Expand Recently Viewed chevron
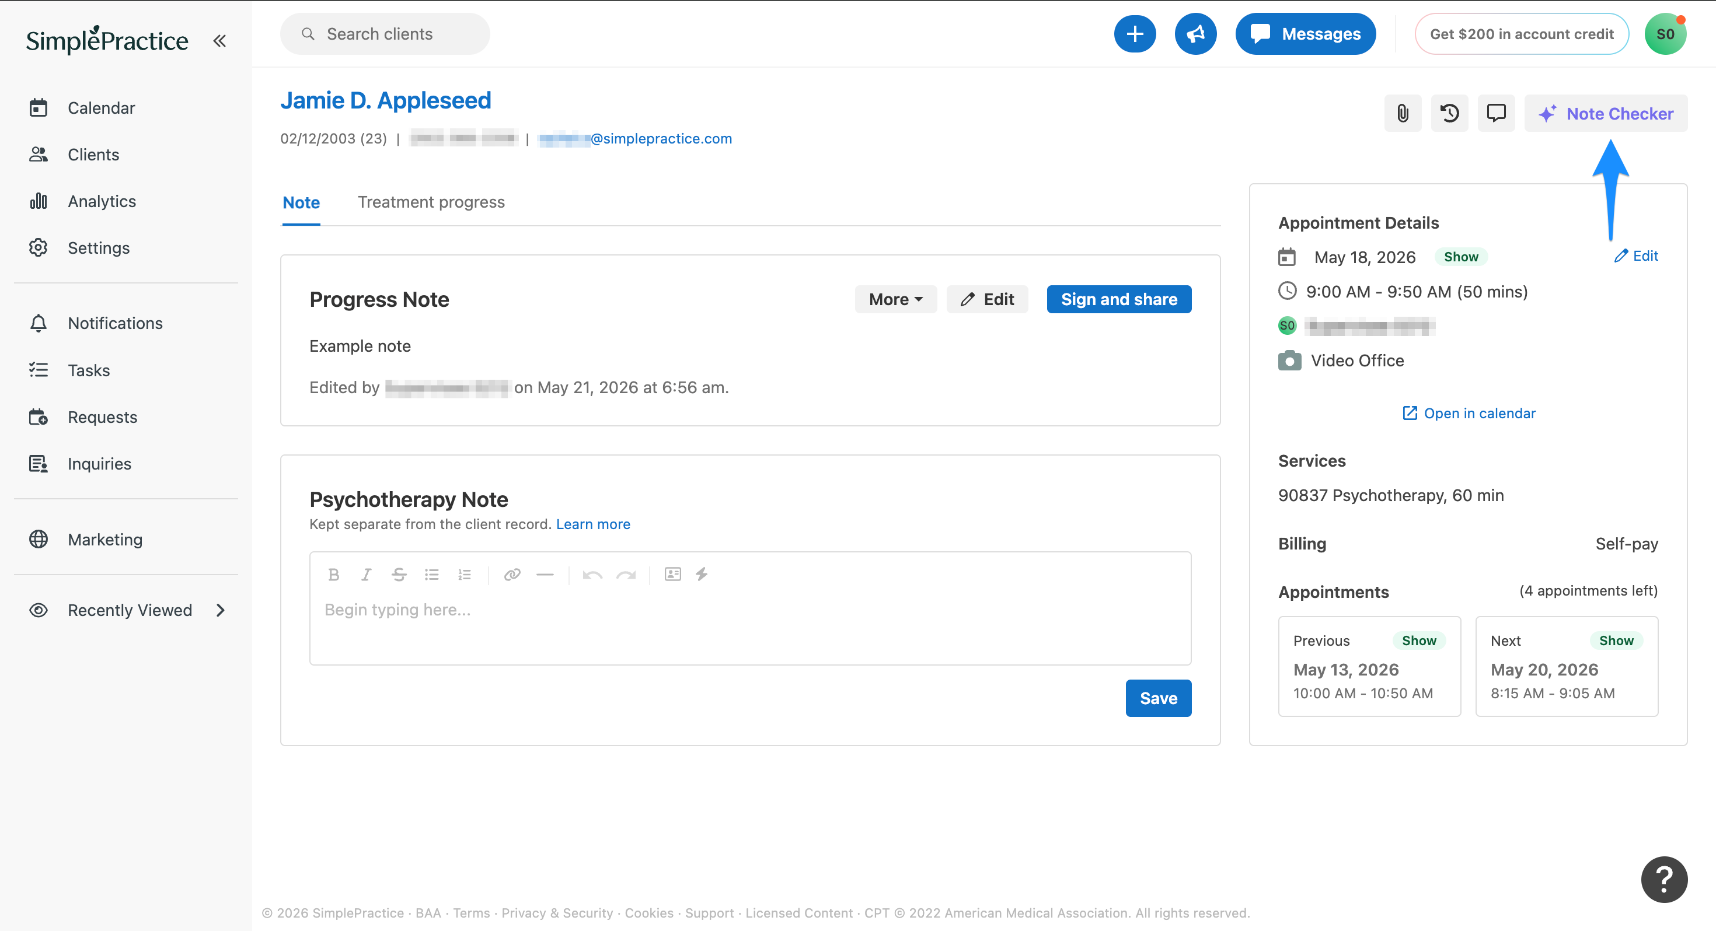 [x=220, y=610]
